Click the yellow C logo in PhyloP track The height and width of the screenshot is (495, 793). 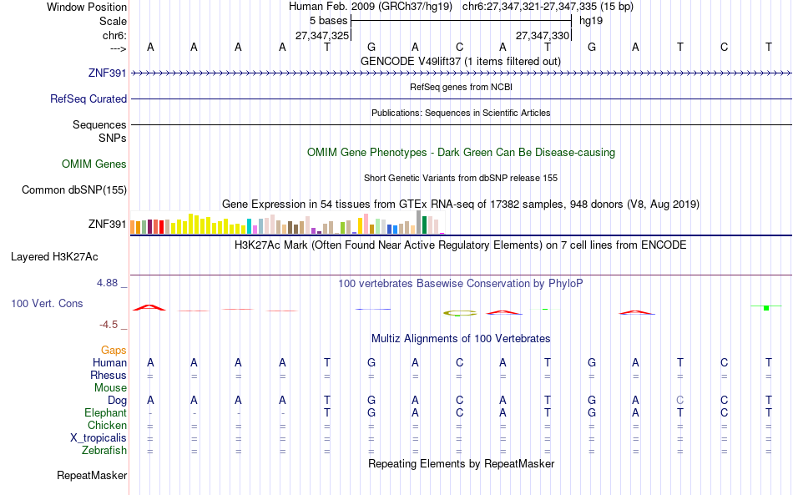[460, 314]
